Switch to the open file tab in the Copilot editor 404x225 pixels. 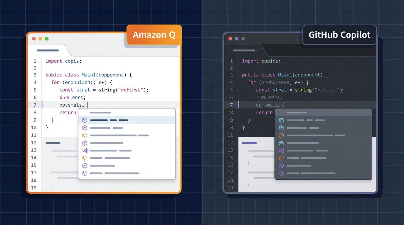tap(244, 50)
